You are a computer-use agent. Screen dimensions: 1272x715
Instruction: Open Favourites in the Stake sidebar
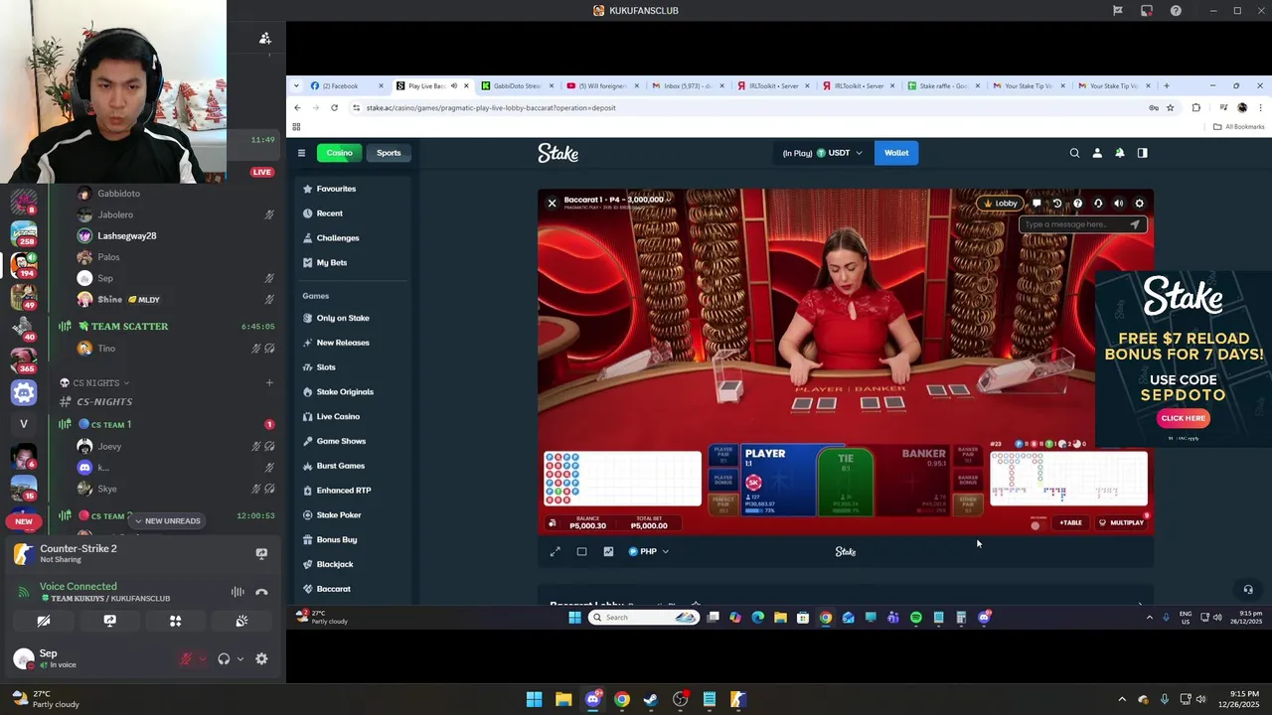[336, 189]
